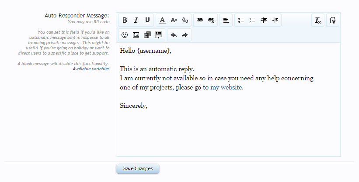359x182 pixels.
Task: Toggle BB code source mode
Action: pos(333,20)
